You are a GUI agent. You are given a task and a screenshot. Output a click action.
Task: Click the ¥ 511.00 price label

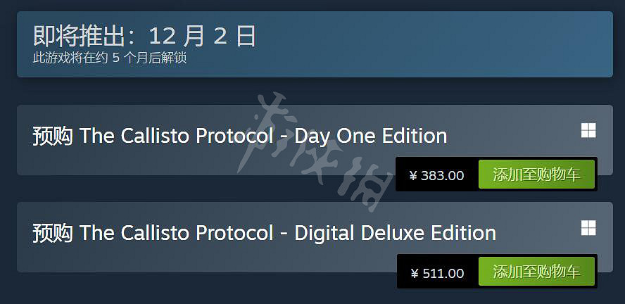[437, 272]
